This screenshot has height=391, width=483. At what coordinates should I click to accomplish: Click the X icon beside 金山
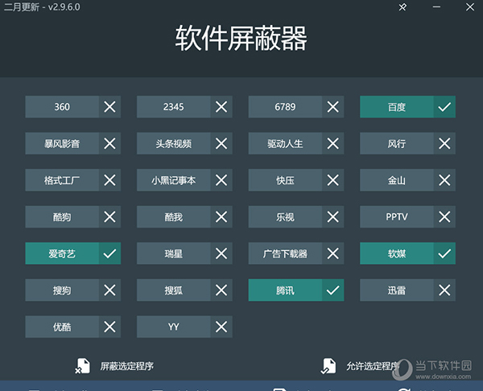coord(444,180)
